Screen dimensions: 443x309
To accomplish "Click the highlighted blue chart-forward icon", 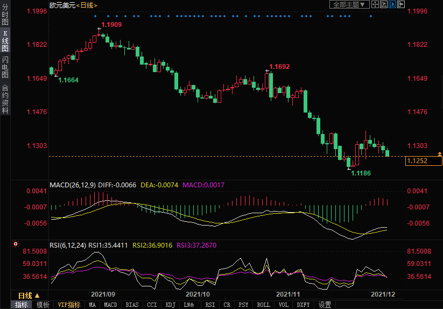I will [392, 4].
